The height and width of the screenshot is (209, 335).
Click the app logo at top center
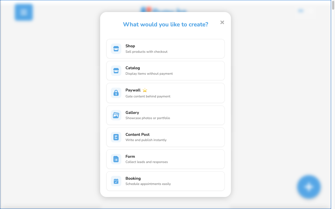164,11
